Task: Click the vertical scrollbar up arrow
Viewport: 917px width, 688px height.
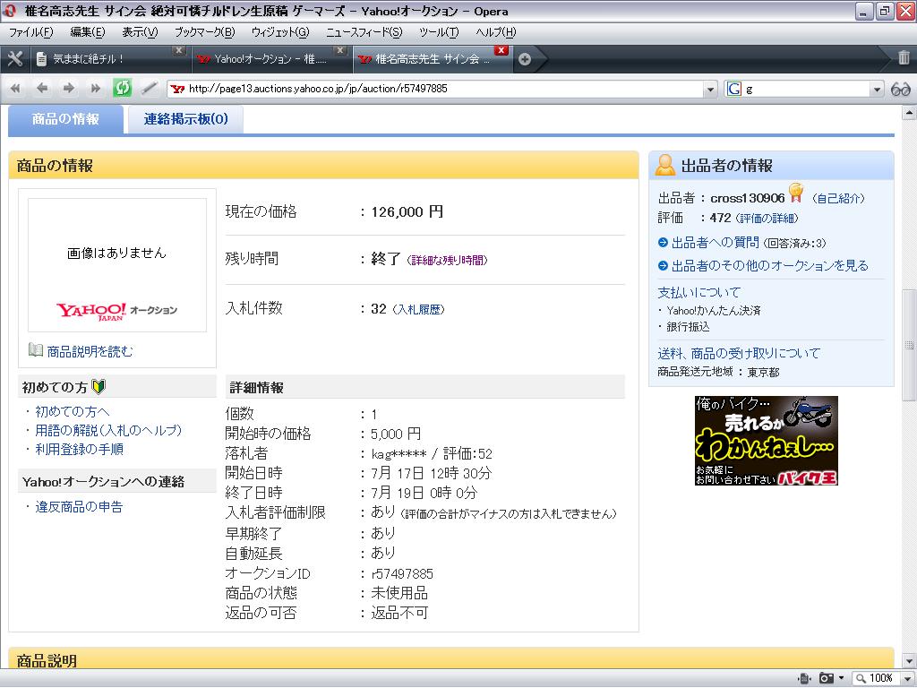Action: [909, 112]
